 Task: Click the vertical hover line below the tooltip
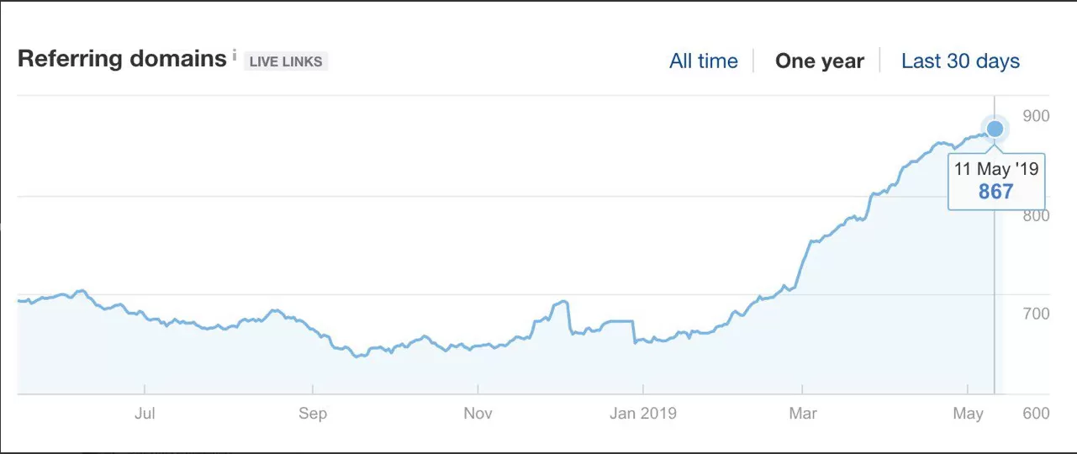(995, 302)
